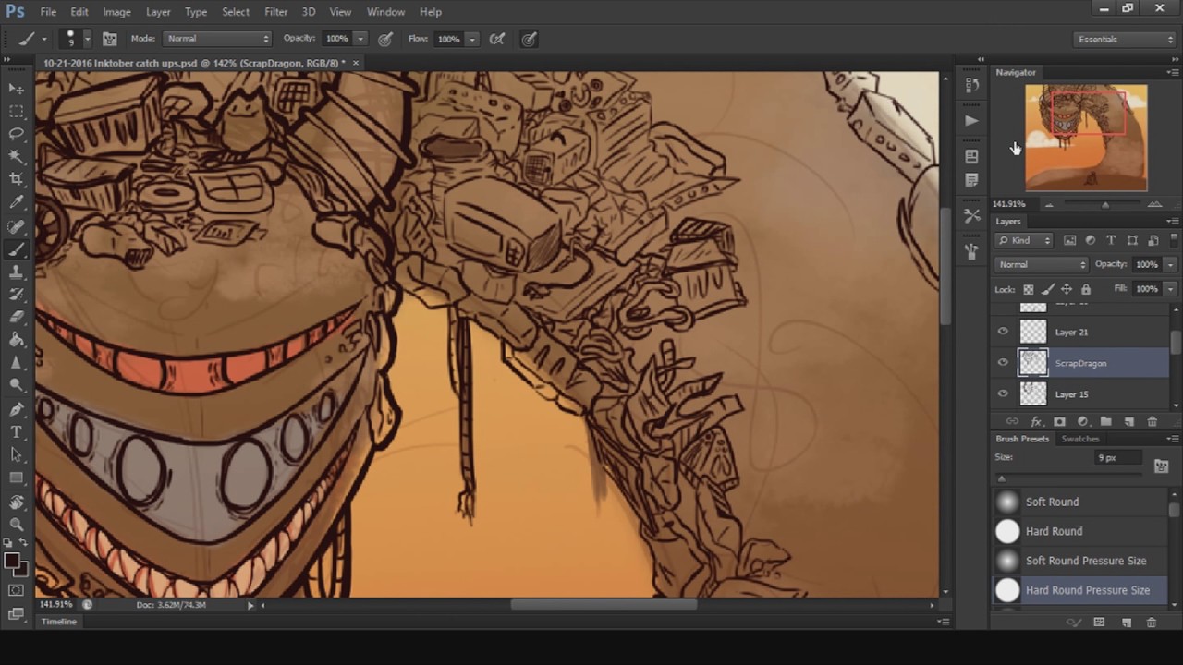Open the Timeline panel tab
Viewport: 1183px width, 665px height.
pos(58,622)
